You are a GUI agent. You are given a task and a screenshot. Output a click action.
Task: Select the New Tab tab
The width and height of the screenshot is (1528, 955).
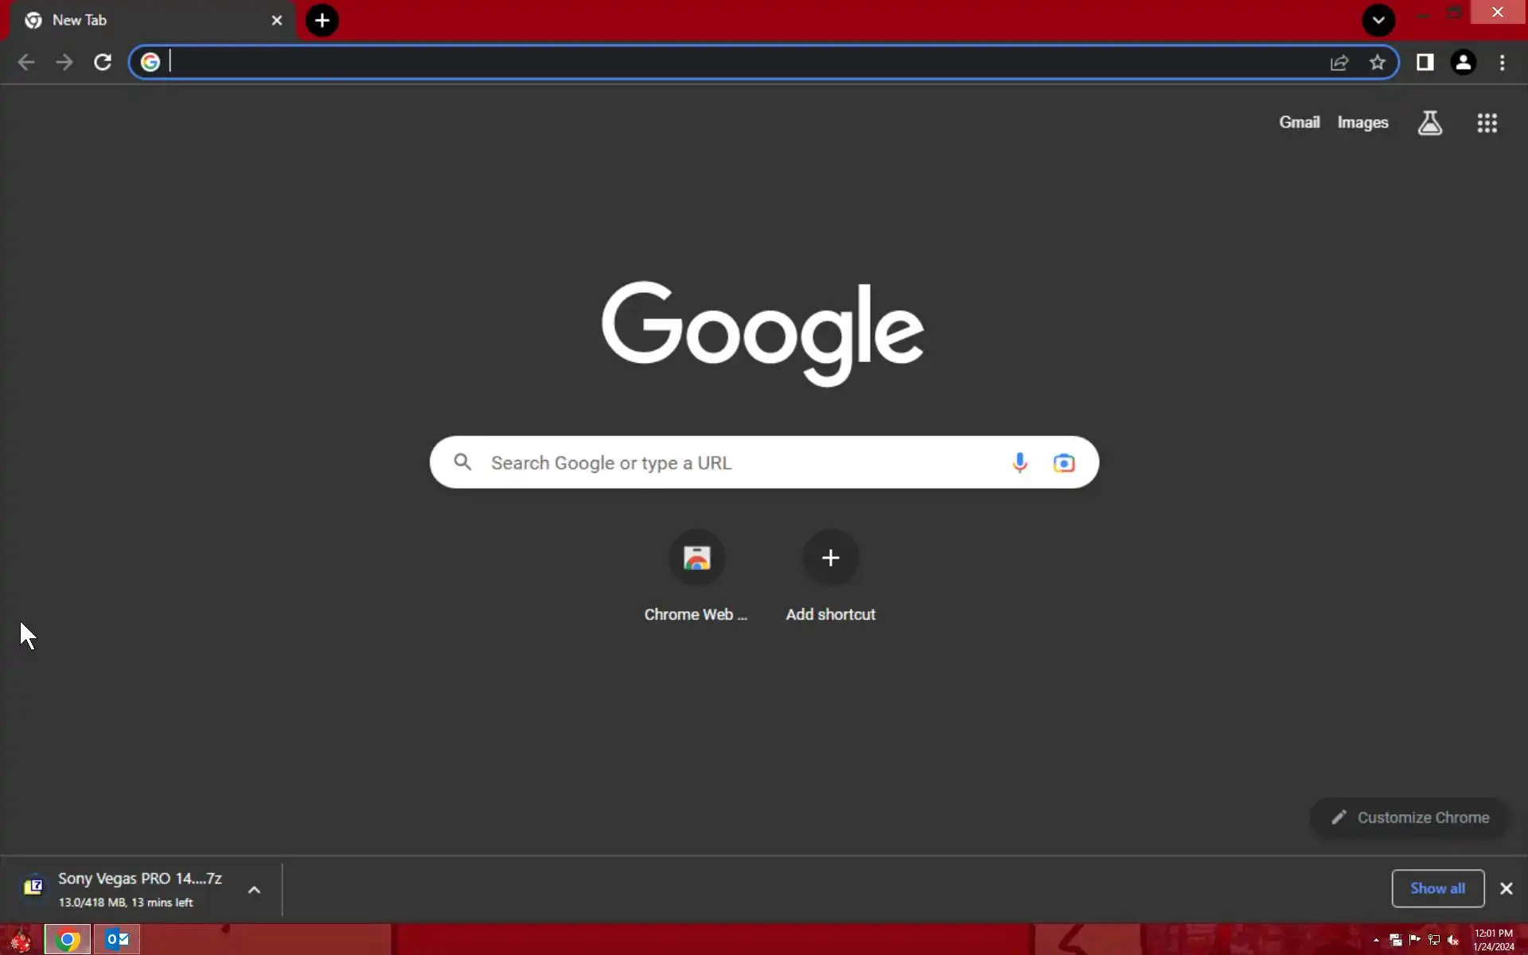click(x=143, y=20)
